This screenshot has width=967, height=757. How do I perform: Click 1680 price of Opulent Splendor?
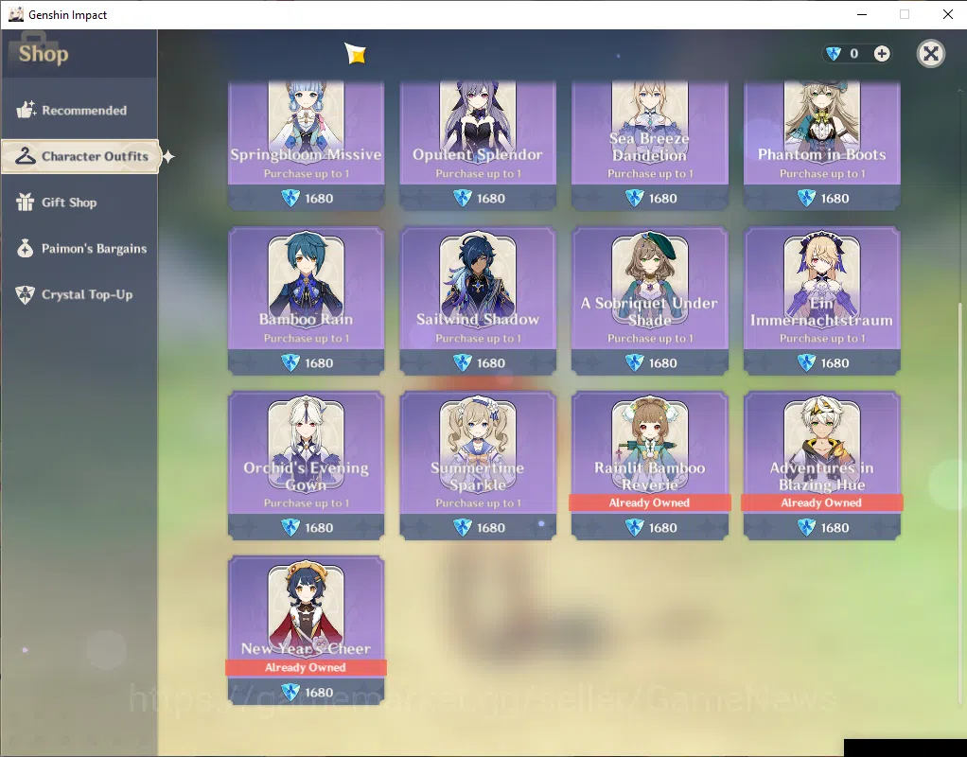491,198
